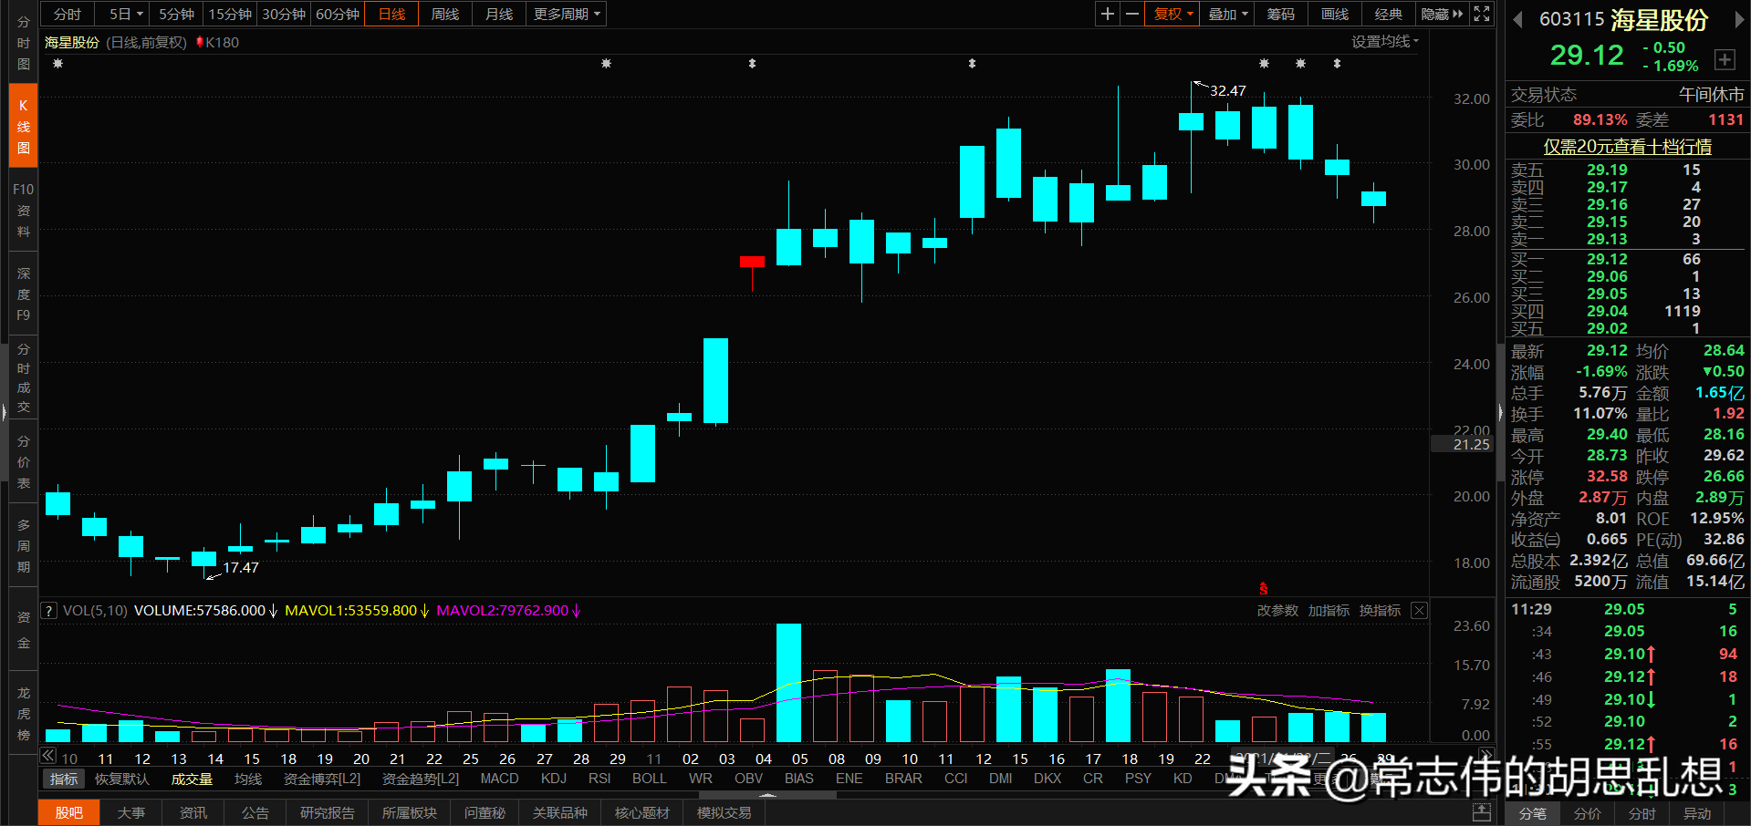Click the 仅需20元查看十档行情 link
Image resolution: width=1751 pixels, height=826 pixels.
click(x=1629, y=147)
